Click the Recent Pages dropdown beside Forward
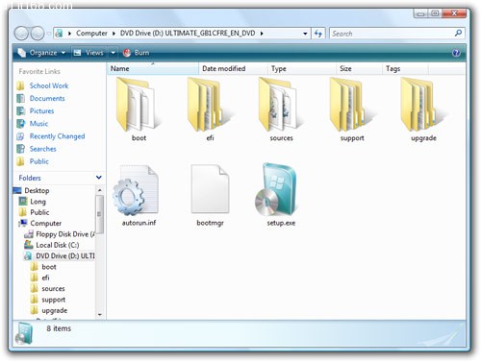This screenshot has height=362, width=481. (48, 34)
